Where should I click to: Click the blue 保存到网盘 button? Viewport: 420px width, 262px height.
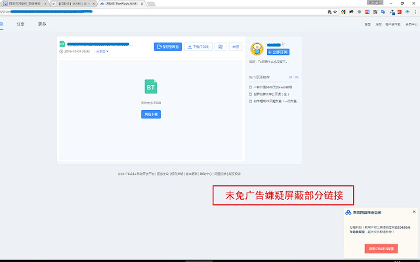click(168, 47)
